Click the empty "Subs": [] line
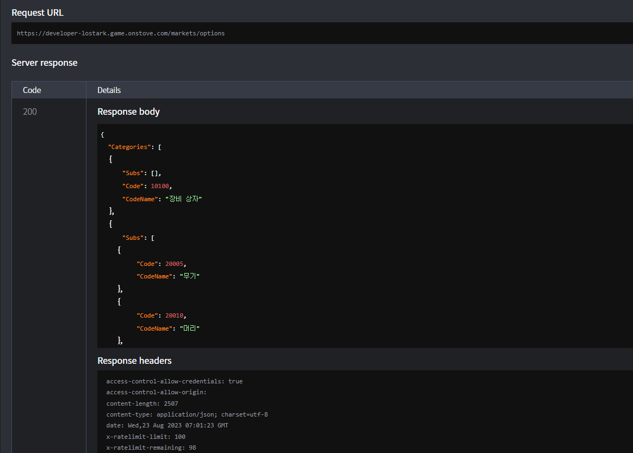Screen dimensions: 633x453 click(142, 173)
